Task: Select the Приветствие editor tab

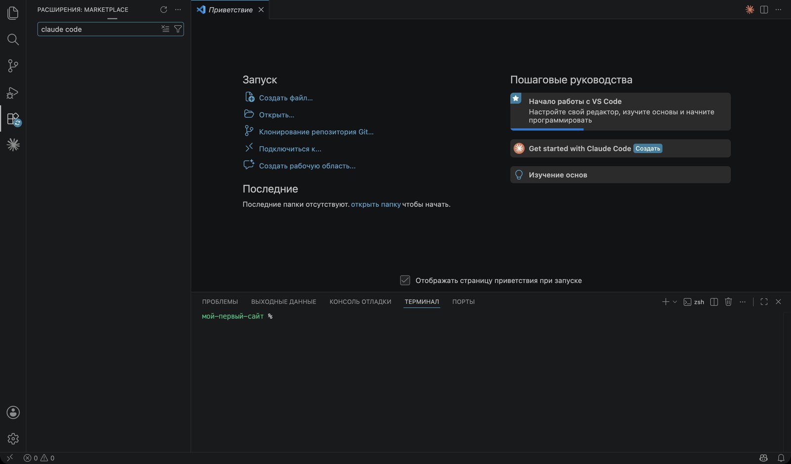Action: click(x=230, y=10)
